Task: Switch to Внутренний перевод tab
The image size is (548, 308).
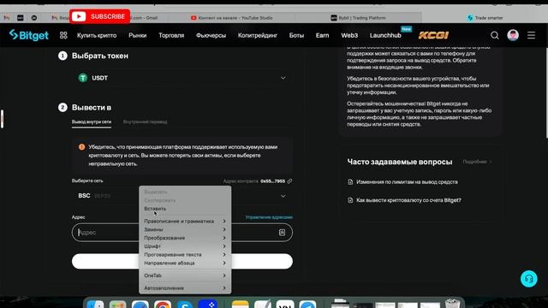Action: 145,121
